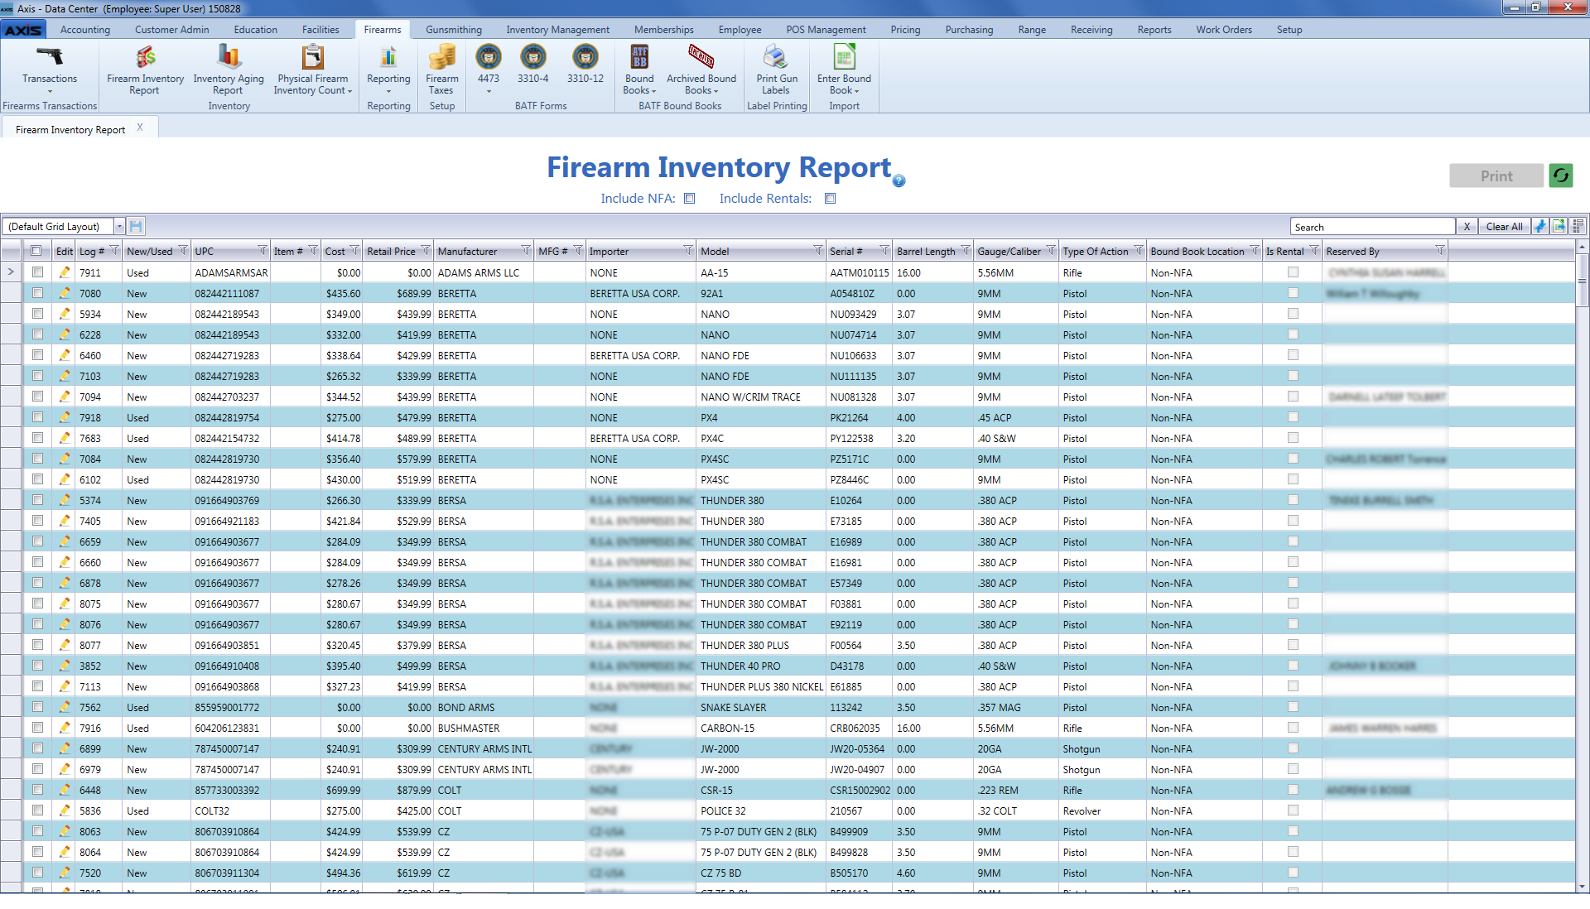Open Bound Books icon

click(639, 56)
